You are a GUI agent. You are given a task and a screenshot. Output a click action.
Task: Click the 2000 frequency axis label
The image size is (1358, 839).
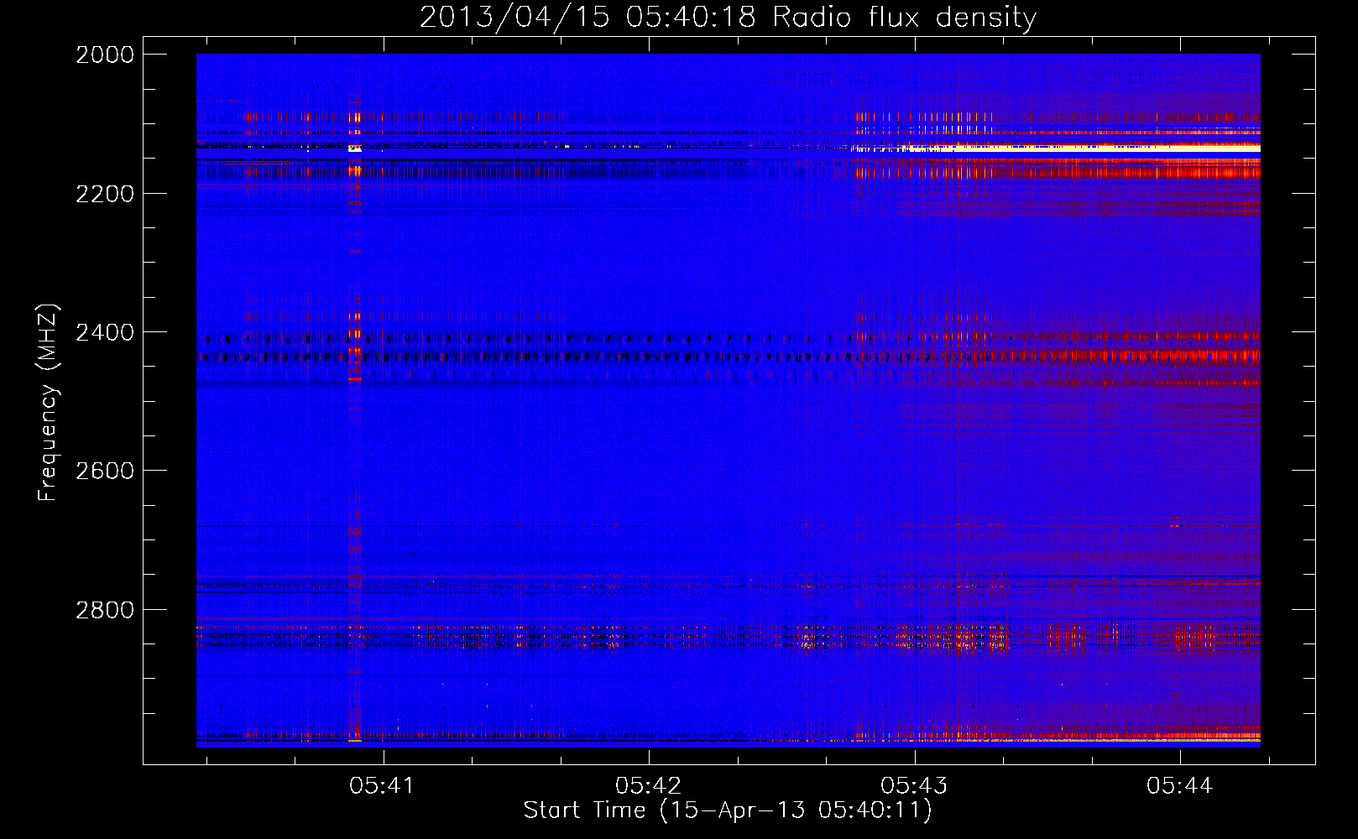(x=105, y=55)
